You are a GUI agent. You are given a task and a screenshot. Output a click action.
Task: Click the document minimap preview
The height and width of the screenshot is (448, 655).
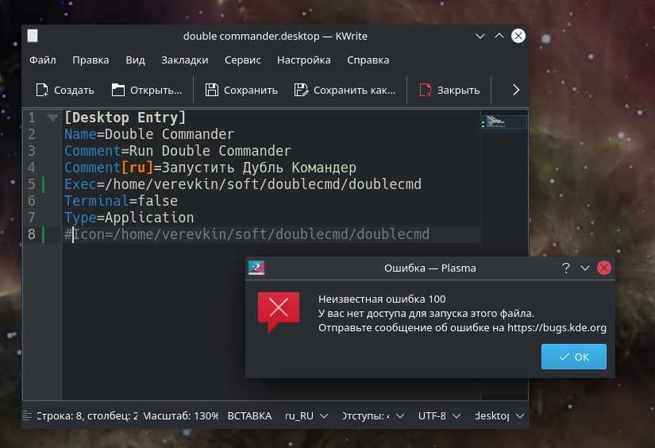(504, 122)
